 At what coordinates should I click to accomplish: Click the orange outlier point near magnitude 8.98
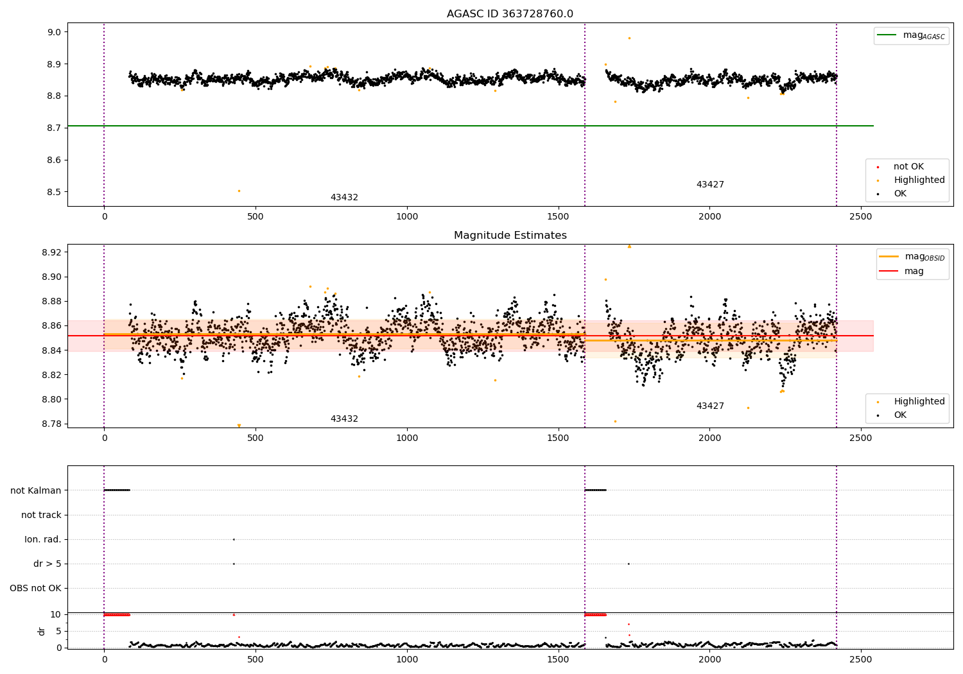click(x=629, y=38)
